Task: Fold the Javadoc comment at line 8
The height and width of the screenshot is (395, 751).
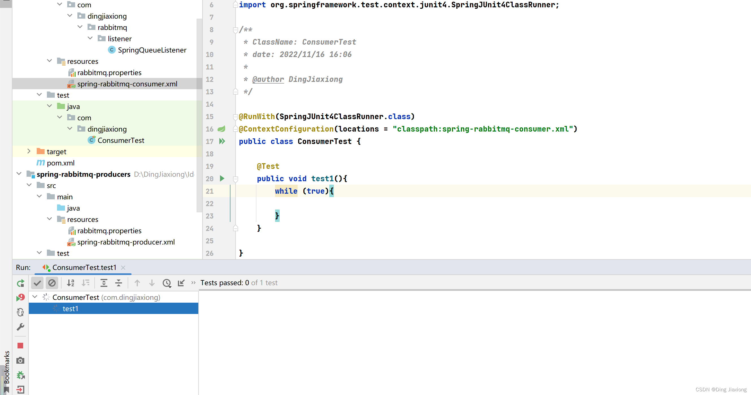Action: (236, 30)
